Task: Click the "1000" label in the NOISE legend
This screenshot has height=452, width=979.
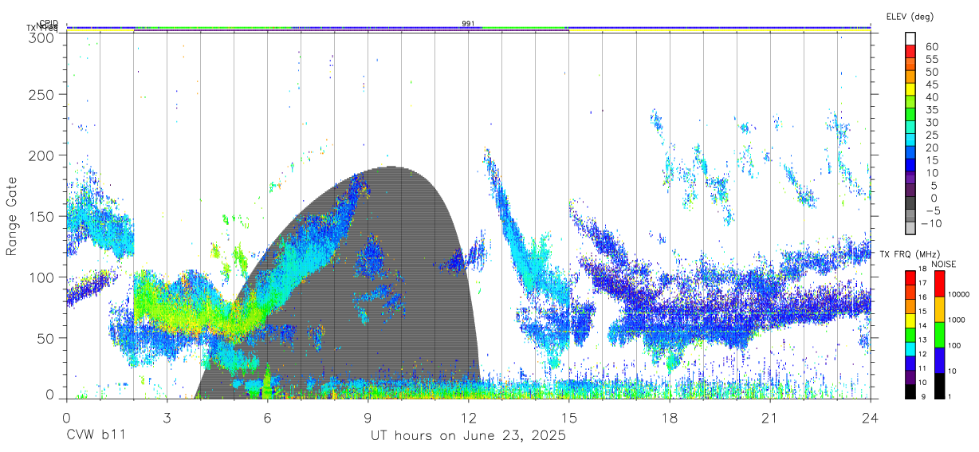Action: tap(957, 320)
